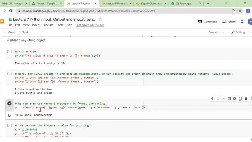Bookmark this page star icon

pos(240,11)
